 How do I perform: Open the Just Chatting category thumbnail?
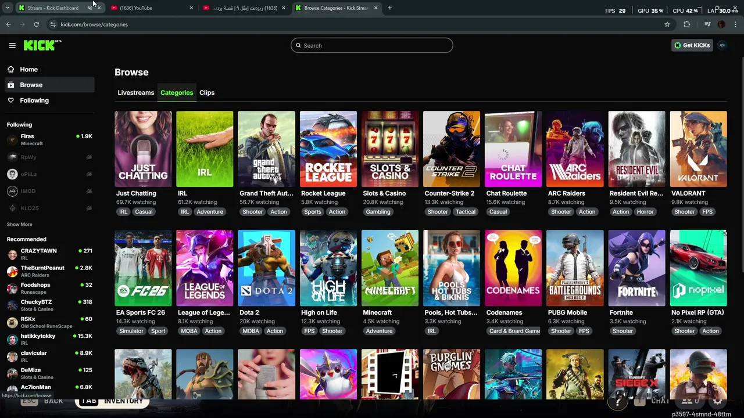click(143, 149)
